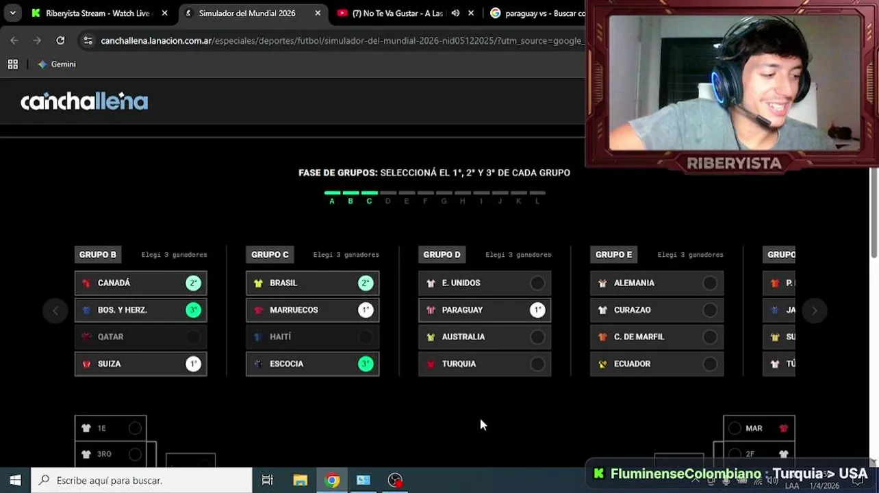Toggle Paraguay 1st place circle
The image size is (879, 493).
tap(537, 309)
